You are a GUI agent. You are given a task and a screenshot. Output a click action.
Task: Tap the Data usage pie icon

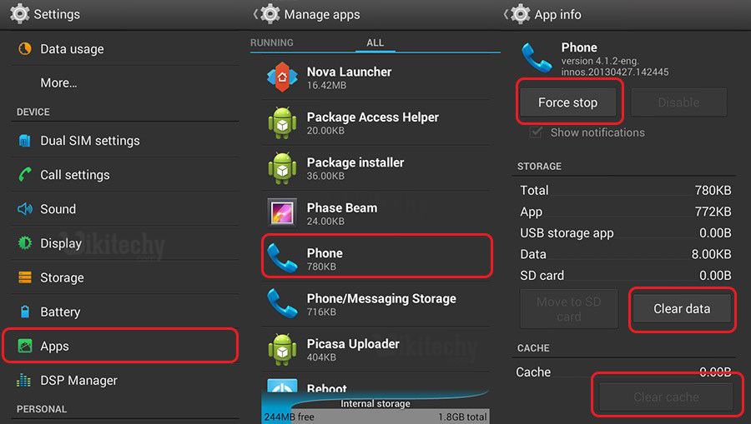[25, 49]
